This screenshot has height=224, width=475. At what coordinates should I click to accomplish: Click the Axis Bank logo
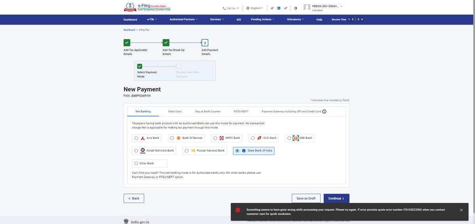click(143, 138)
